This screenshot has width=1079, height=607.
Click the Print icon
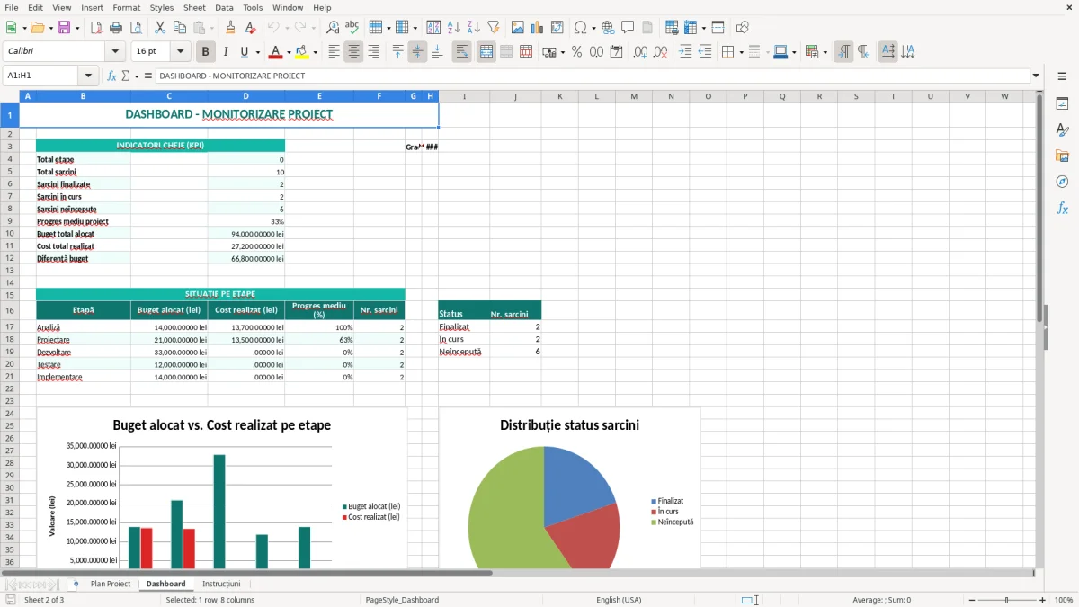114,28
